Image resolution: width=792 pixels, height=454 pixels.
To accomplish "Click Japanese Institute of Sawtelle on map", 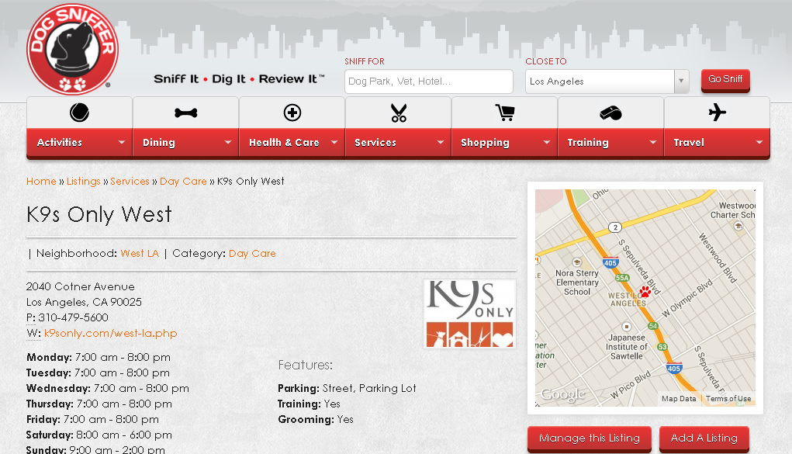I will (x=626, y=347).
